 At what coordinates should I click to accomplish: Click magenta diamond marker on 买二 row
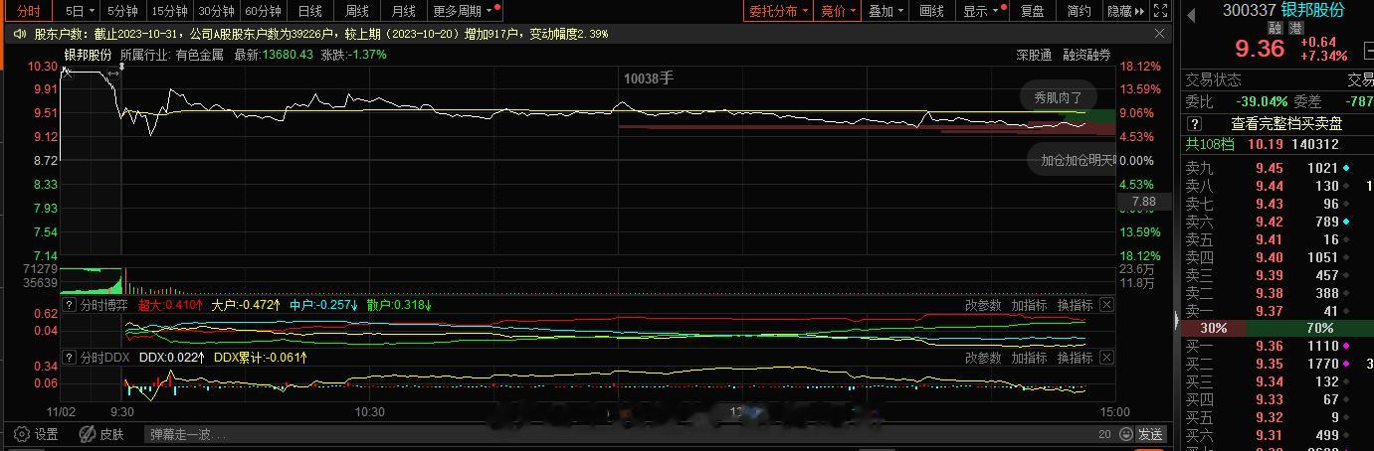pyautogui.click(x=1346, y=364)
